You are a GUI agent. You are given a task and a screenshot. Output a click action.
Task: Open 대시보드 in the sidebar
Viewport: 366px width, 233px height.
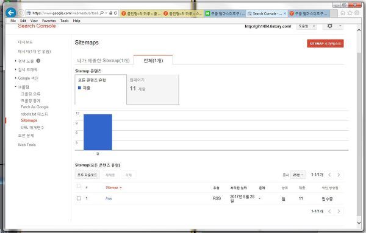pos(25,42)
